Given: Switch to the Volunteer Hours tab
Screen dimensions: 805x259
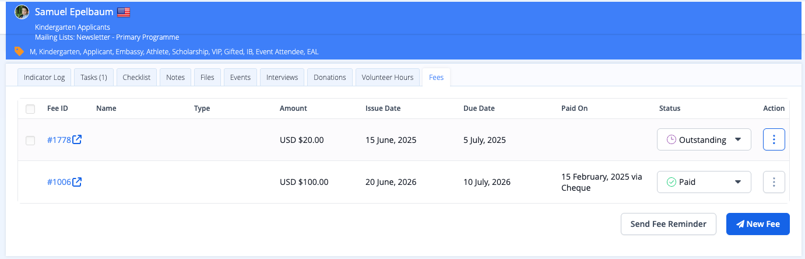Looking at the screenshot, I should pyautogui.click(x=387, y=78).
